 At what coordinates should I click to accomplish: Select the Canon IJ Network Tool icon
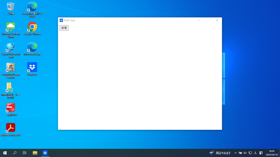point(10,47)
